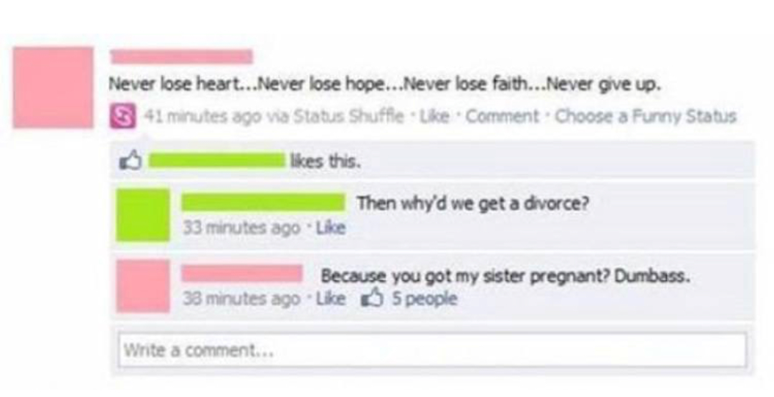774x397 pixels.
Task: Click the '33 minutes ago' comment timestamp
Action: tap(241, 228)
